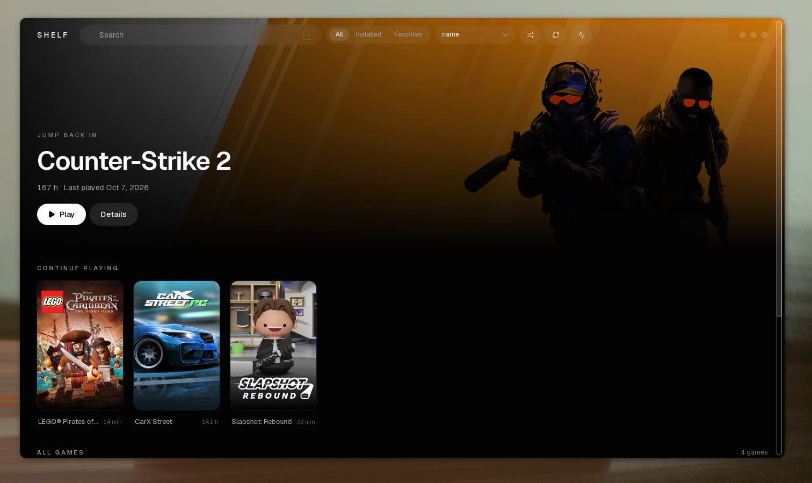Click the 'Counter-Strike 2' title
812x483 pixels.
point(134,161)
